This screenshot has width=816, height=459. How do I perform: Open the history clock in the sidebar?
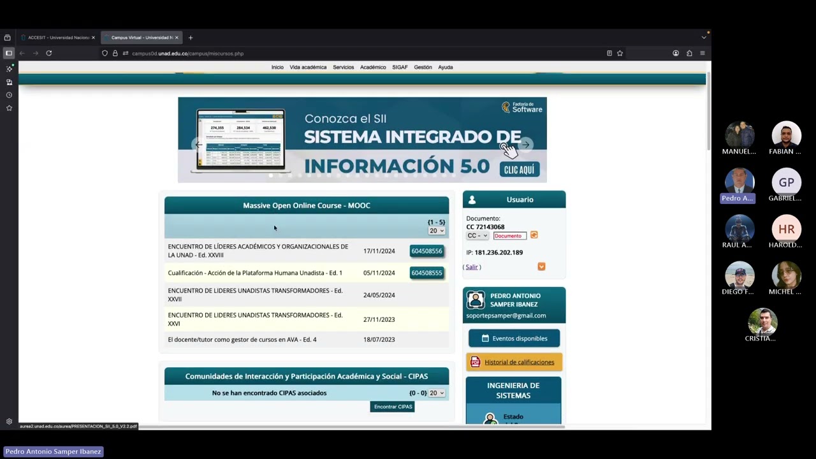[9, 95]
